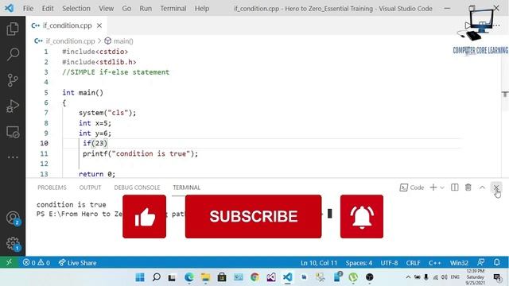Click Ln 10, Col 11 to go to line
The image size is (509, 286).
(x=319, y=263)
